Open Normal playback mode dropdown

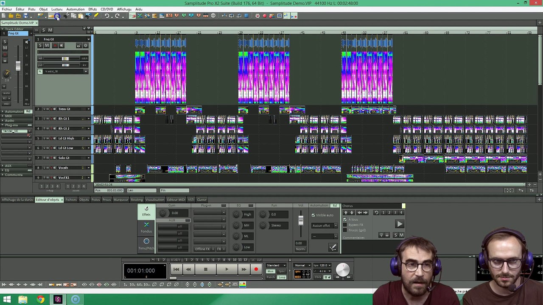click(x=302, y=265)
